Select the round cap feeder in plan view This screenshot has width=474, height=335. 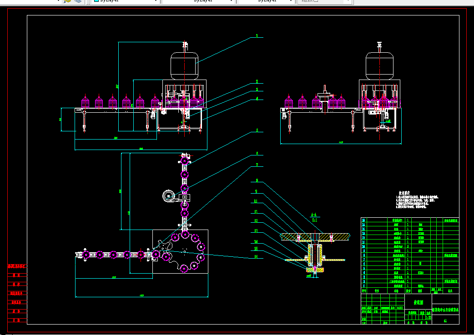pyautogui.click(x=168, y=196)
